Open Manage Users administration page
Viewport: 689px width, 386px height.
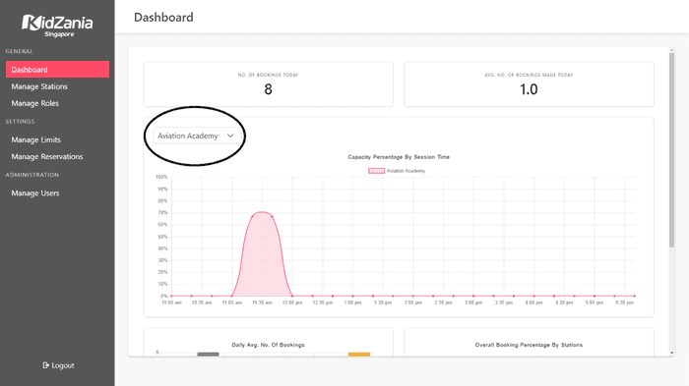click(x=35, y=193)
